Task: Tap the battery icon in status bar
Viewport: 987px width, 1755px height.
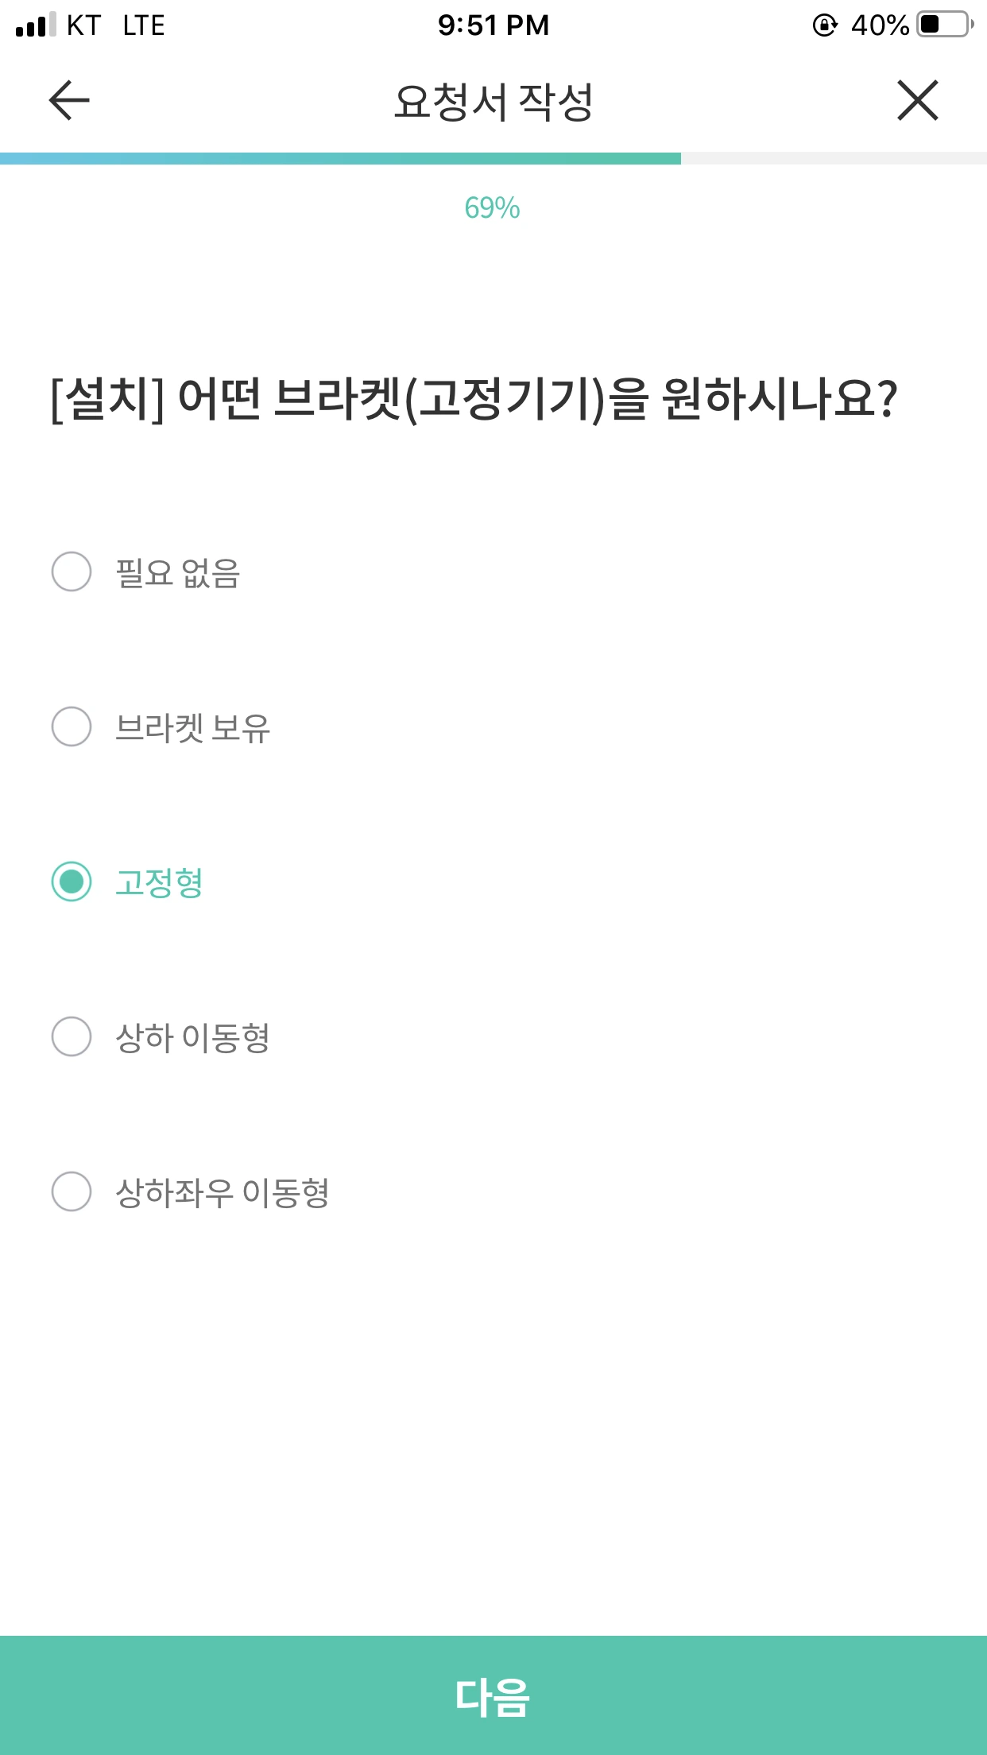Action: (944, 25)
